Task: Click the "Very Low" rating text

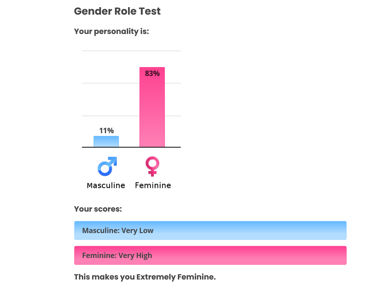Action: pyautogui.click(x=137, y=231)
